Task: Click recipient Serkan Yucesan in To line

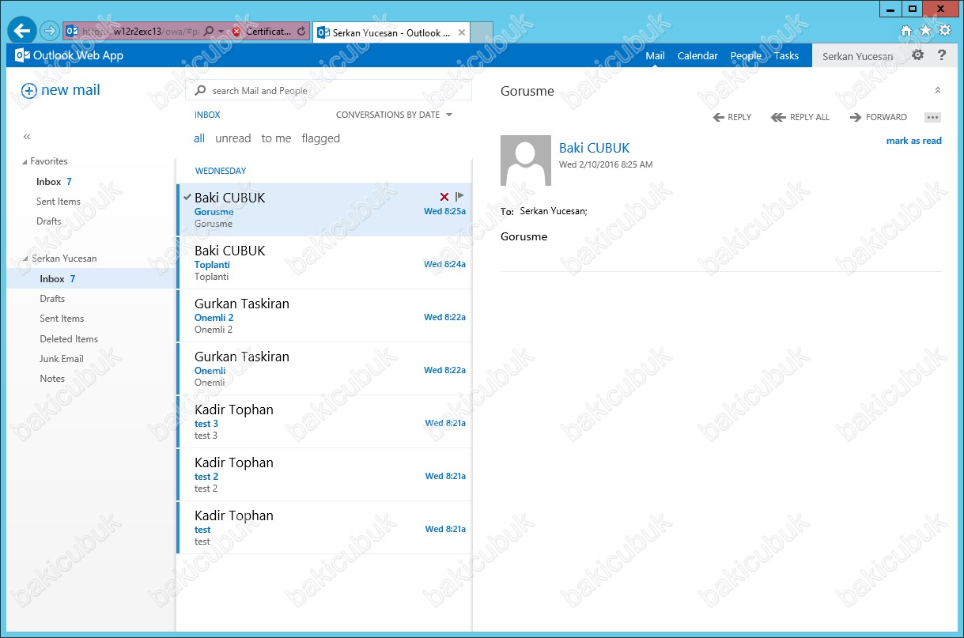Action: tap(554, 211)
